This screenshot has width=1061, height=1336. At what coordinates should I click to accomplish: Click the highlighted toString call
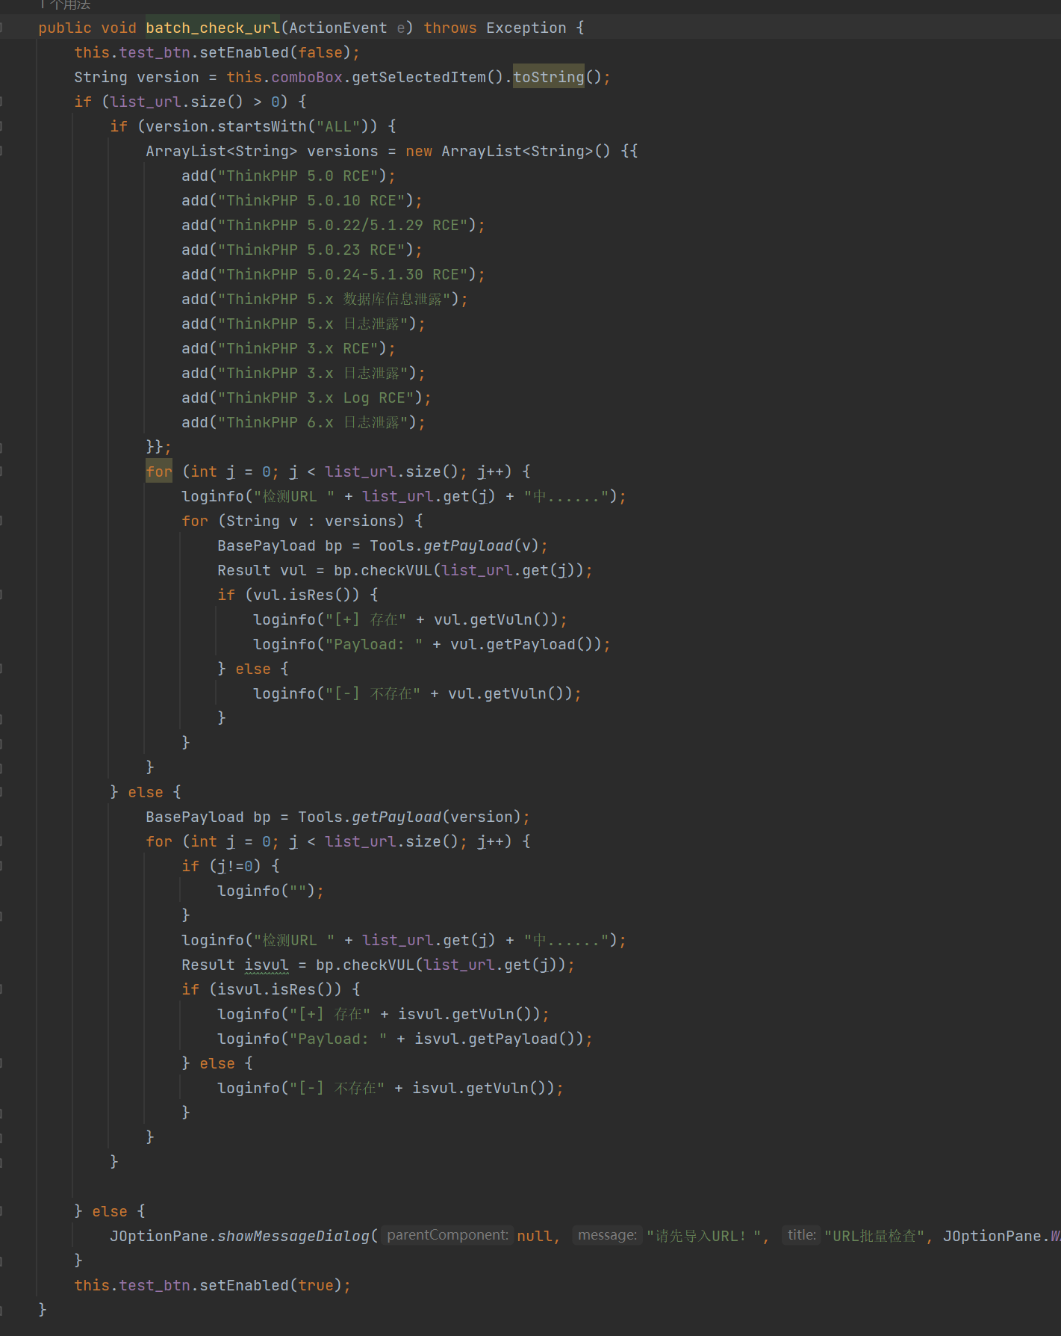click(549, 77)
